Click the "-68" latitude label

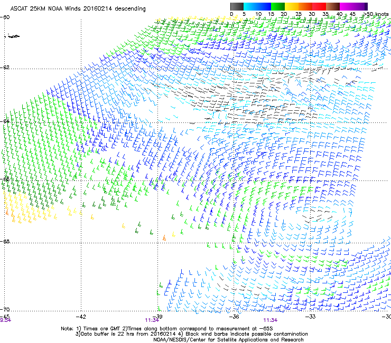(5, 241)
